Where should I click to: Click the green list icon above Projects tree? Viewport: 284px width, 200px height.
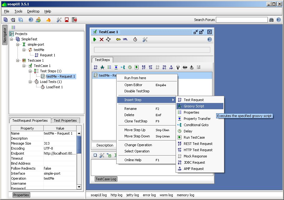point(13,28)
